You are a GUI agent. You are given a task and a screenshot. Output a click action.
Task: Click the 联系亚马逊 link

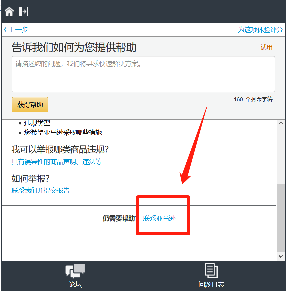pyautogui.click(x=159, y=218)
